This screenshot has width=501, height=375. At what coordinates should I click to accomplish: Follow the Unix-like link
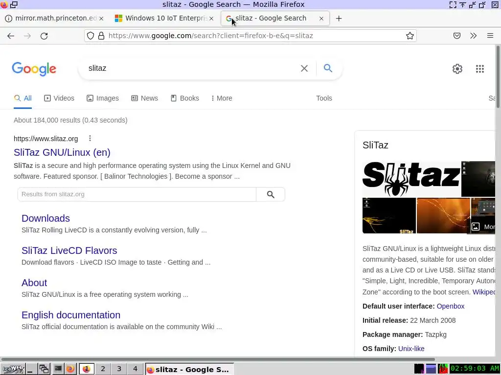pyautogui.click(x=411, y=349)
